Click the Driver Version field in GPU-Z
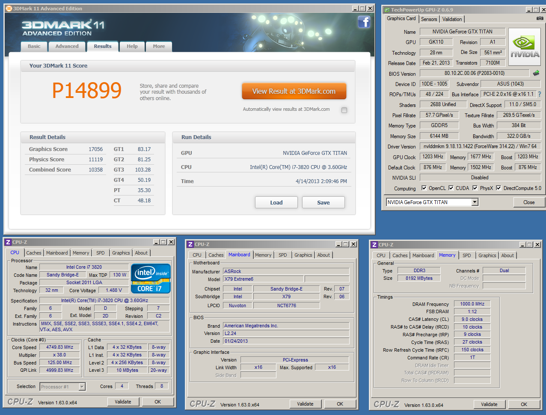The image size is (546, 415). click(480, 146)
